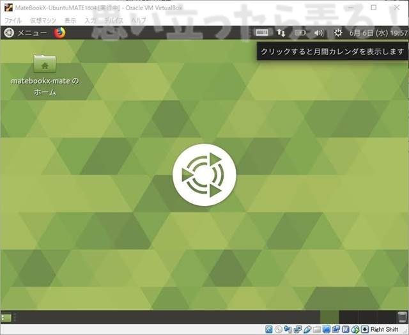Launch Firefox from the top panel

pos(59,33)
